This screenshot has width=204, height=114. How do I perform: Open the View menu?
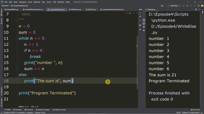[x=16, y=2]
